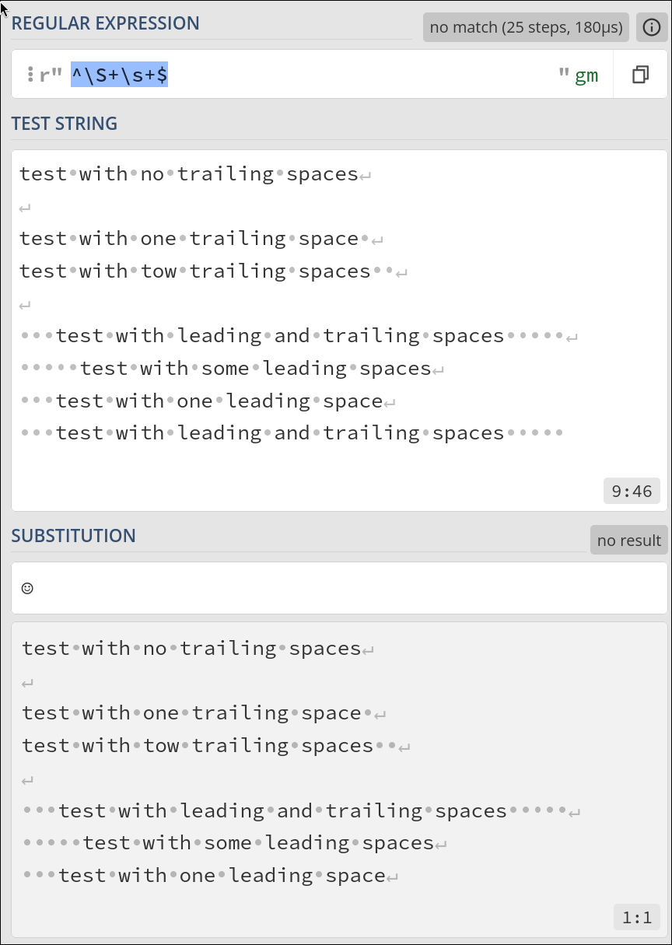Click the REGULAR EXPRESSION section header
Screen dimensions: 672x945
point(105,23)
